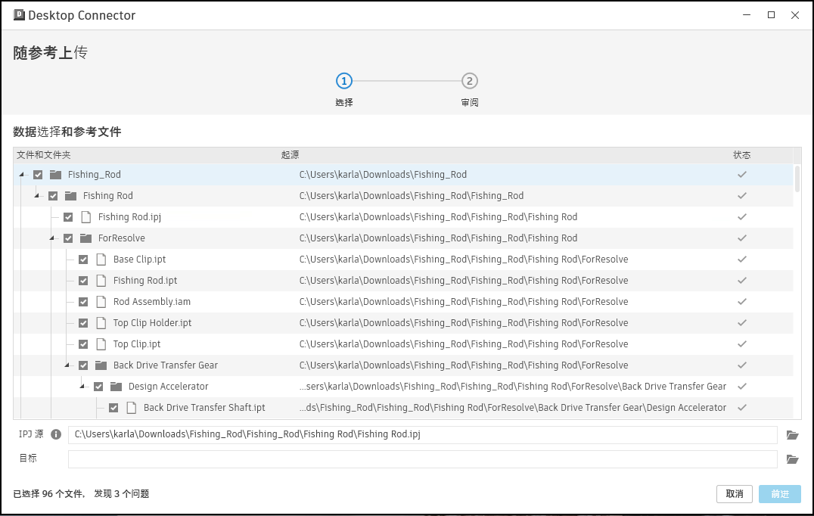This screenshot has width=814, height=516.
Task: Toggle the ForResolve folder checkbox
Action: coord(68,238)
